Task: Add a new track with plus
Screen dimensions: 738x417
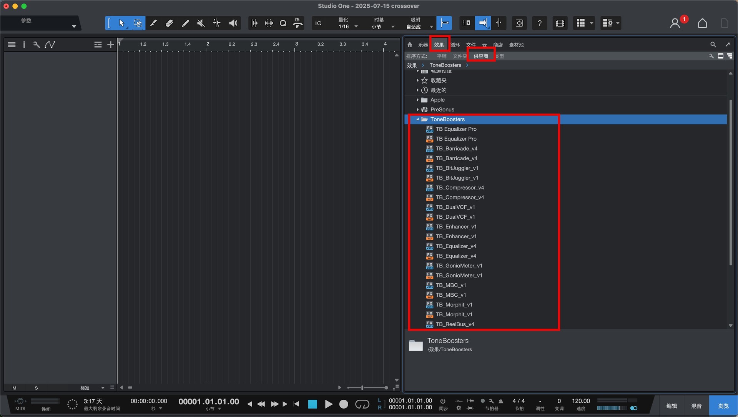Action: [x=110, y=45]
